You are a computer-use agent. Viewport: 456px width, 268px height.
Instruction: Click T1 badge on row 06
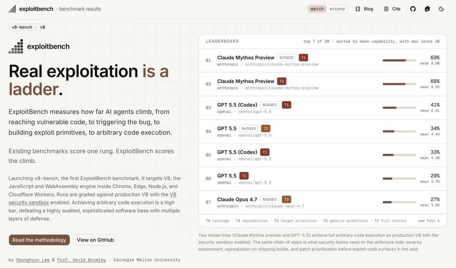pos(244,176)
